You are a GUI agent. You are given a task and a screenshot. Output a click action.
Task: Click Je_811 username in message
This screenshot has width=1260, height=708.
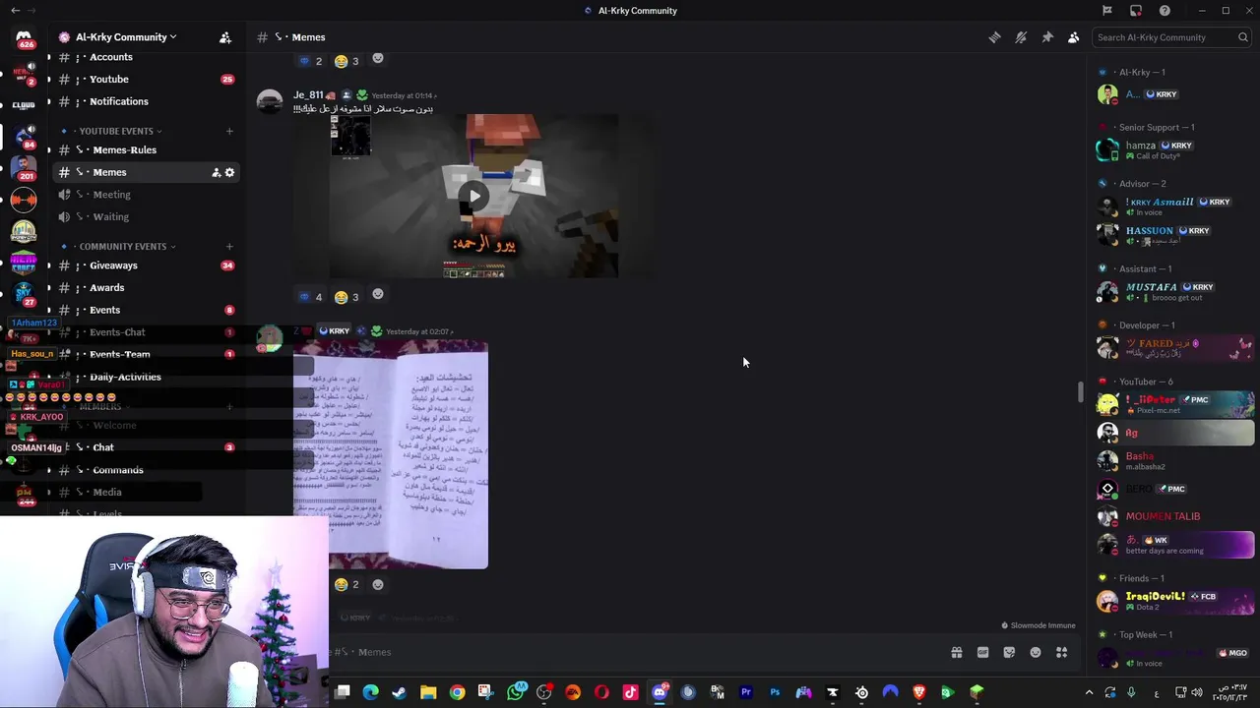coord(308,95)
